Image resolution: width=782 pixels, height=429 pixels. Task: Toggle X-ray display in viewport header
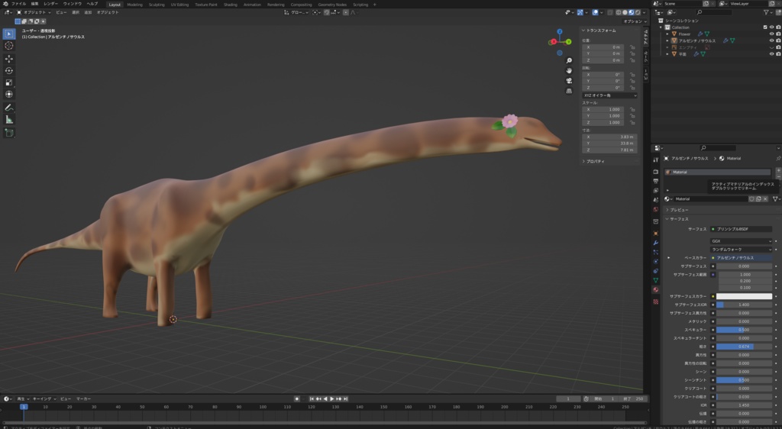[x=610, y=12]
